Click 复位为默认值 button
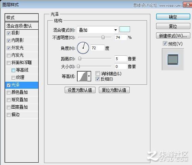This screenshot has height=165, width=192. click(114, 90)
